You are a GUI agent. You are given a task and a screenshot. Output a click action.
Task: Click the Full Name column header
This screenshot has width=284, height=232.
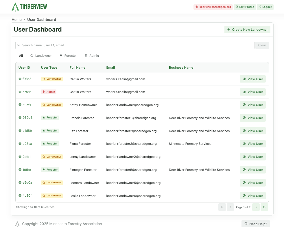point(77,67)
